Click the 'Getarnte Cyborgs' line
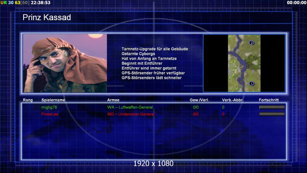The height and width of the screenshot is (173, 307). (138, 54)
